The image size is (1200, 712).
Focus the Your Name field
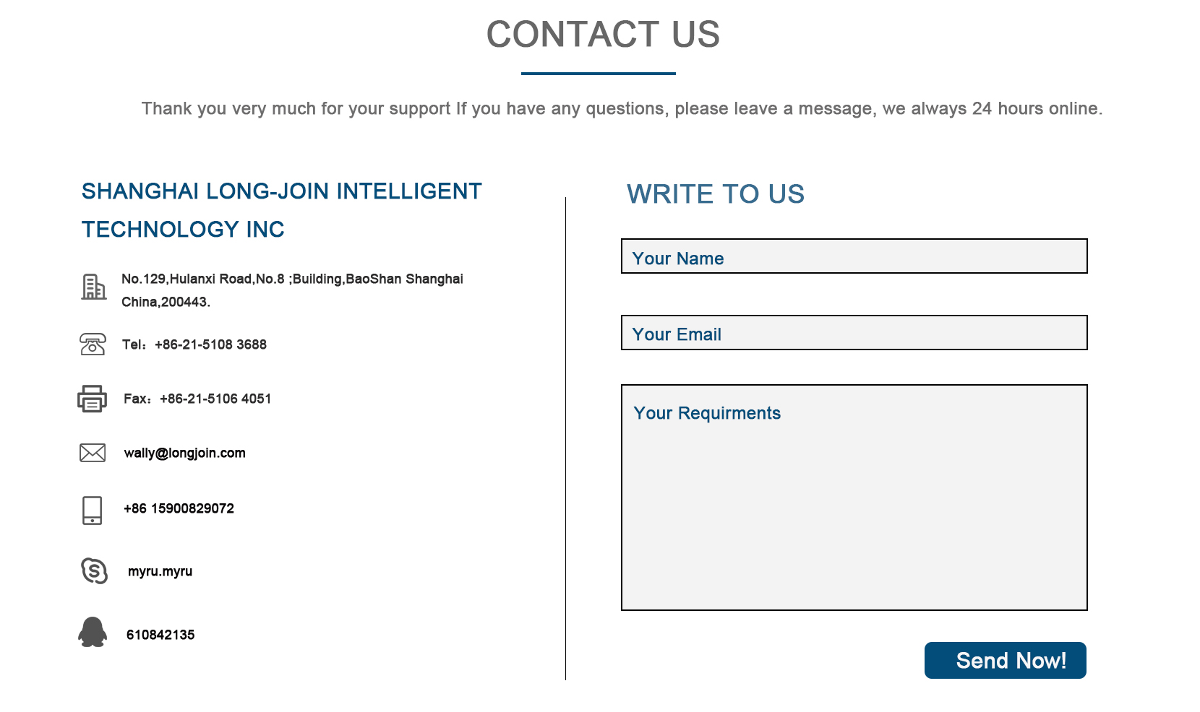[x=854, y=256]
